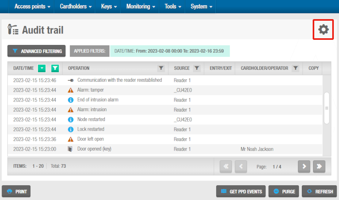Click the Lock restarted info icon
Screen dimensions: 339x200
(71, 129)
